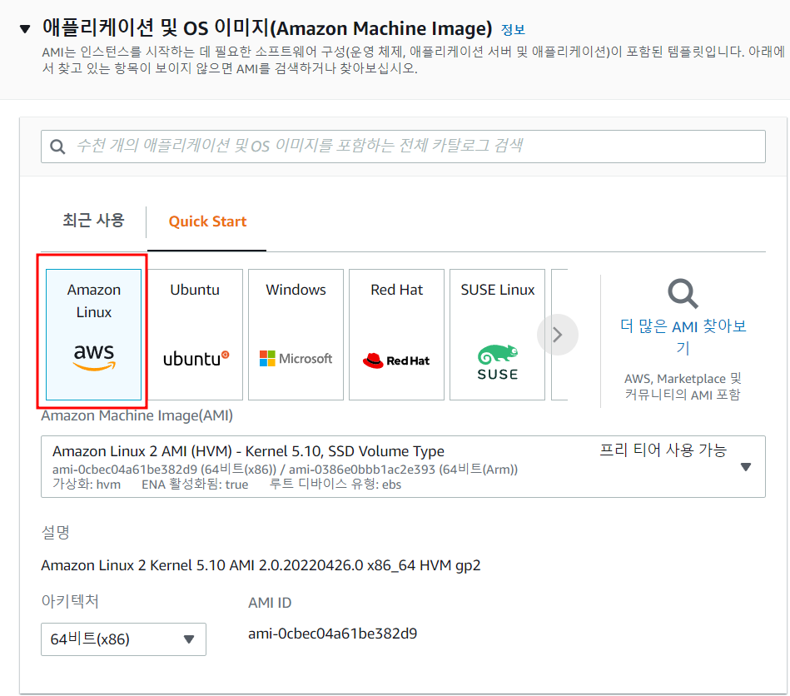Click the large magnifier icon above 더 많은 AMI 찾아보기
790x696 pixels.
point(683,293)
